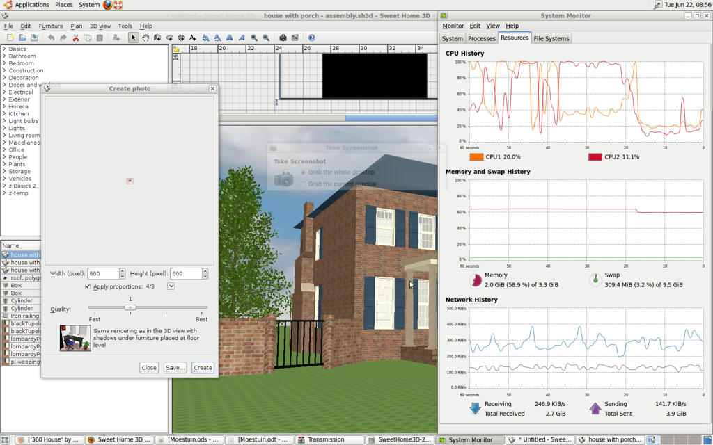Click the Save... button in Create photo
Screen dimensions: 713x445
tap(175, 368)
